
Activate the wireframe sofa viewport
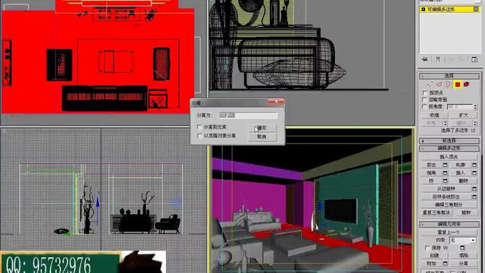[311, 62]
